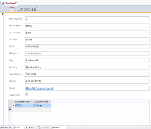Click the record selector arrow at left
The width and height of the screenshot is (151, 129).
pyautogui.click(x=2, y=14)
